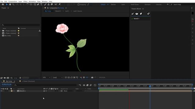Viewport: 195px width, 109px height.
Task: Click the composition mini-flowchart icon in timeline
Action: [80, 85]
